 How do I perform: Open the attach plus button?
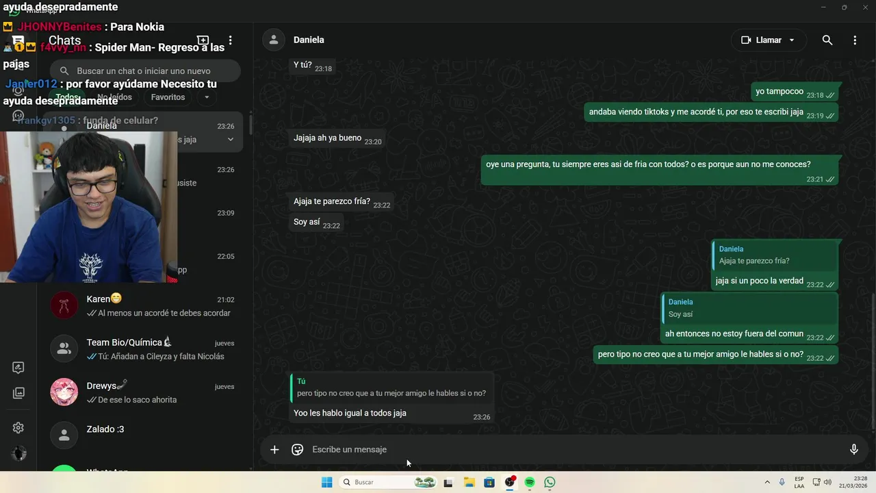tap(274, 449)
